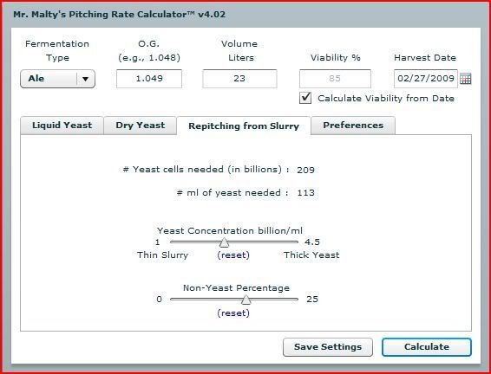Open the Harvest Date calendar picker icon

pos(465,79)
